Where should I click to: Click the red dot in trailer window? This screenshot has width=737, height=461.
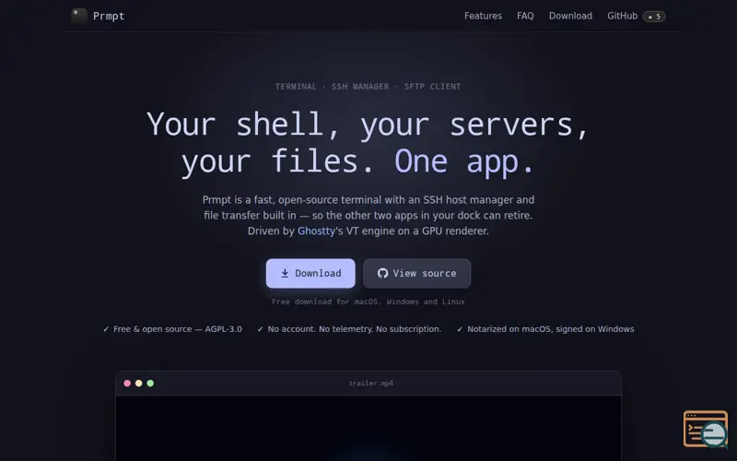(127, 384)
